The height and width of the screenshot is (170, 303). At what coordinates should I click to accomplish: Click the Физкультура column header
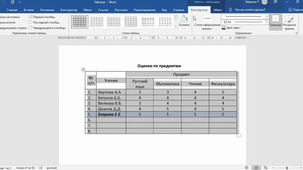[223, 84]
